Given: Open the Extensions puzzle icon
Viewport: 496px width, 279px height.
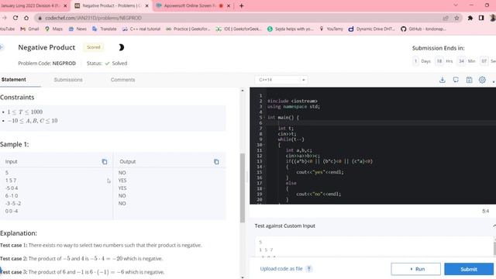Looking at the screenshot, I should tap(470, 18).
